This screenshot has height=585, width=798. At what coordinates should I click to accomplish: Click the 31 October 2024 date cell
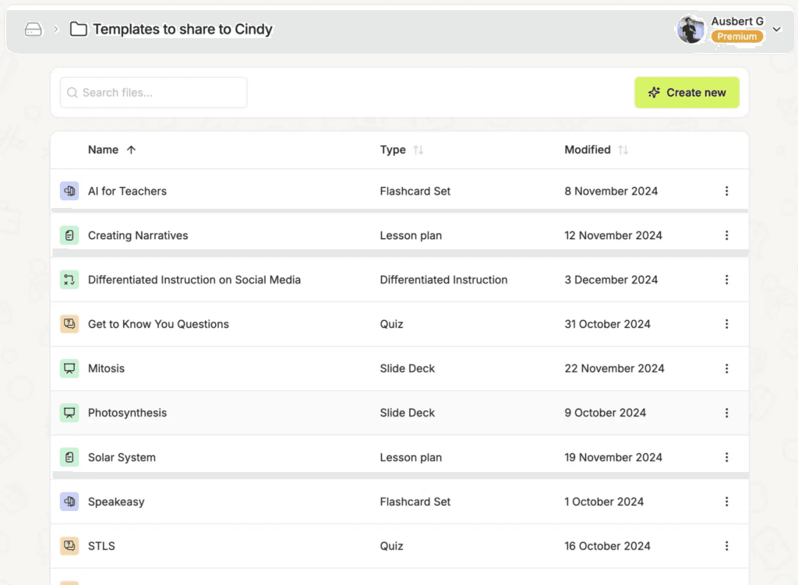(x=607, y=324)
